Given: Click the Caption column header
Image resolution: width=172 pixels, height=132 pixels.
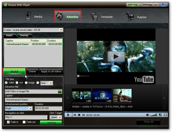Looking at the screenshot, I should [17, 41].
